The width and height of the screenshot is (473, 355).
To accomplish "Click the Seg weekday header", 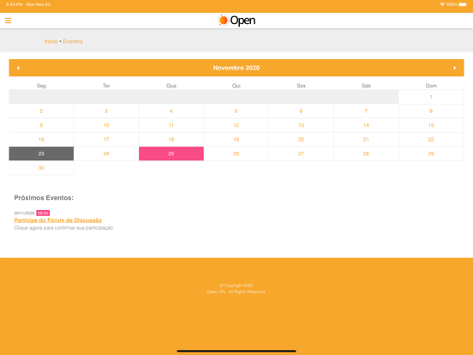I will click(x=41, y=86).
